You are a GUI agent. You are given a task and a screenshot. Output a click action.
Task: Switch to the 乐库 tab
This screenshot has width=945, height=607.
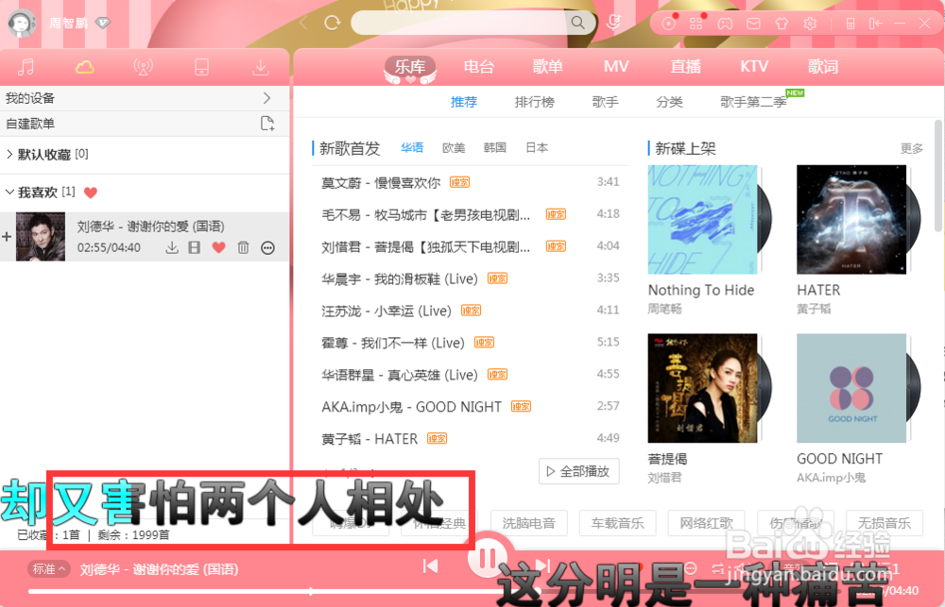click(x=410, y=67)
